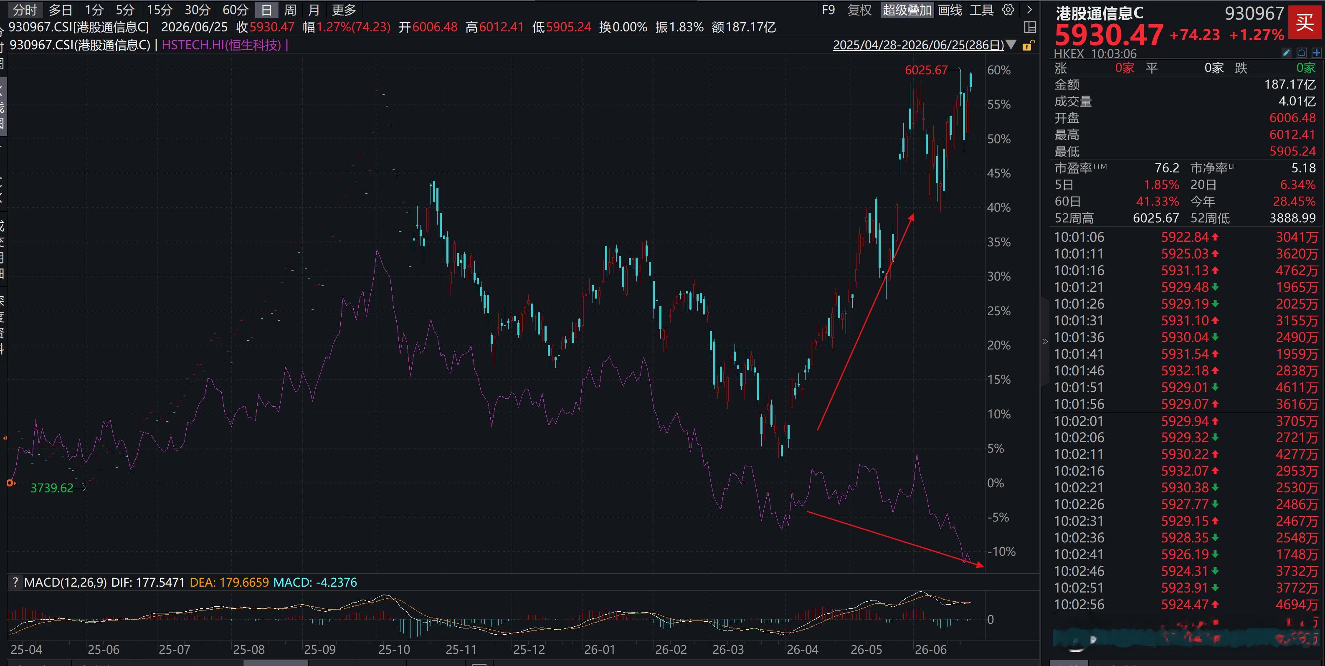Click the DEA: 179.6659 value

pyautogui.click(x=229, y=582)
